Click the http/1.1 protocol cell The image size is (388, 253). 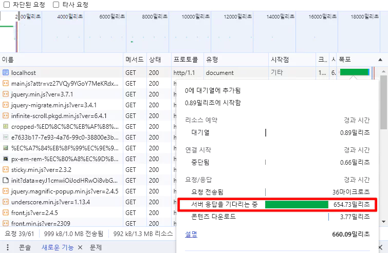coord(184,73)
